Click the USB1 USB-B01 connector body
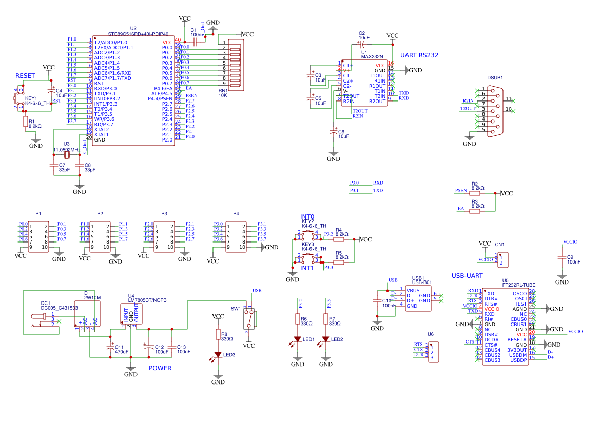 (x=418, y=298)
